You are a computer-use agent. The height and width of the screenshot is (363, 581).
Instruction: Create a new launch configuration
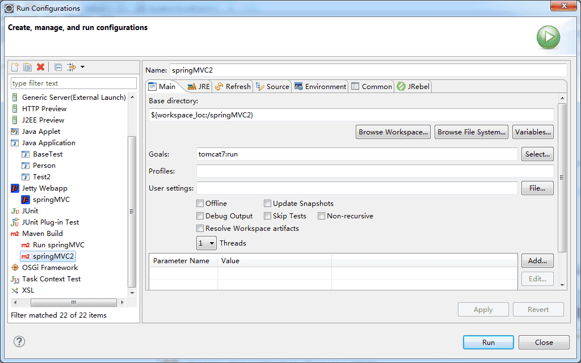click(14, 66)
